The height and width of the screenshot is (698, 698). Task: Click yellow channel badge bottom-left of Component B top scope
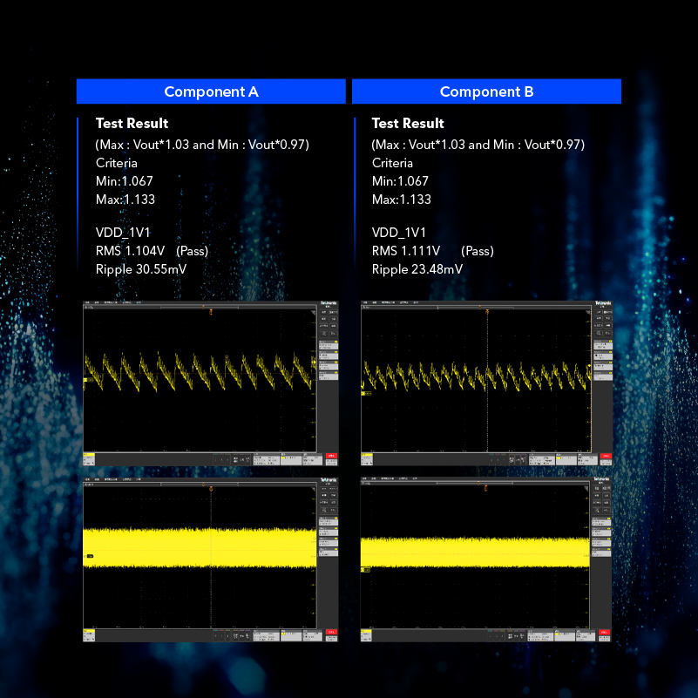point(366,457)
